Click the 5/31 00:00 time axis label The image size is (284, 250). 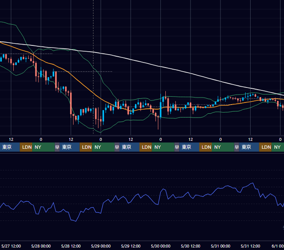coord(221,246)
